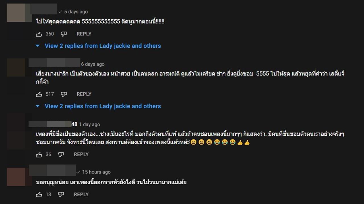Like the comment with 517 likes

tap(39, 94)
